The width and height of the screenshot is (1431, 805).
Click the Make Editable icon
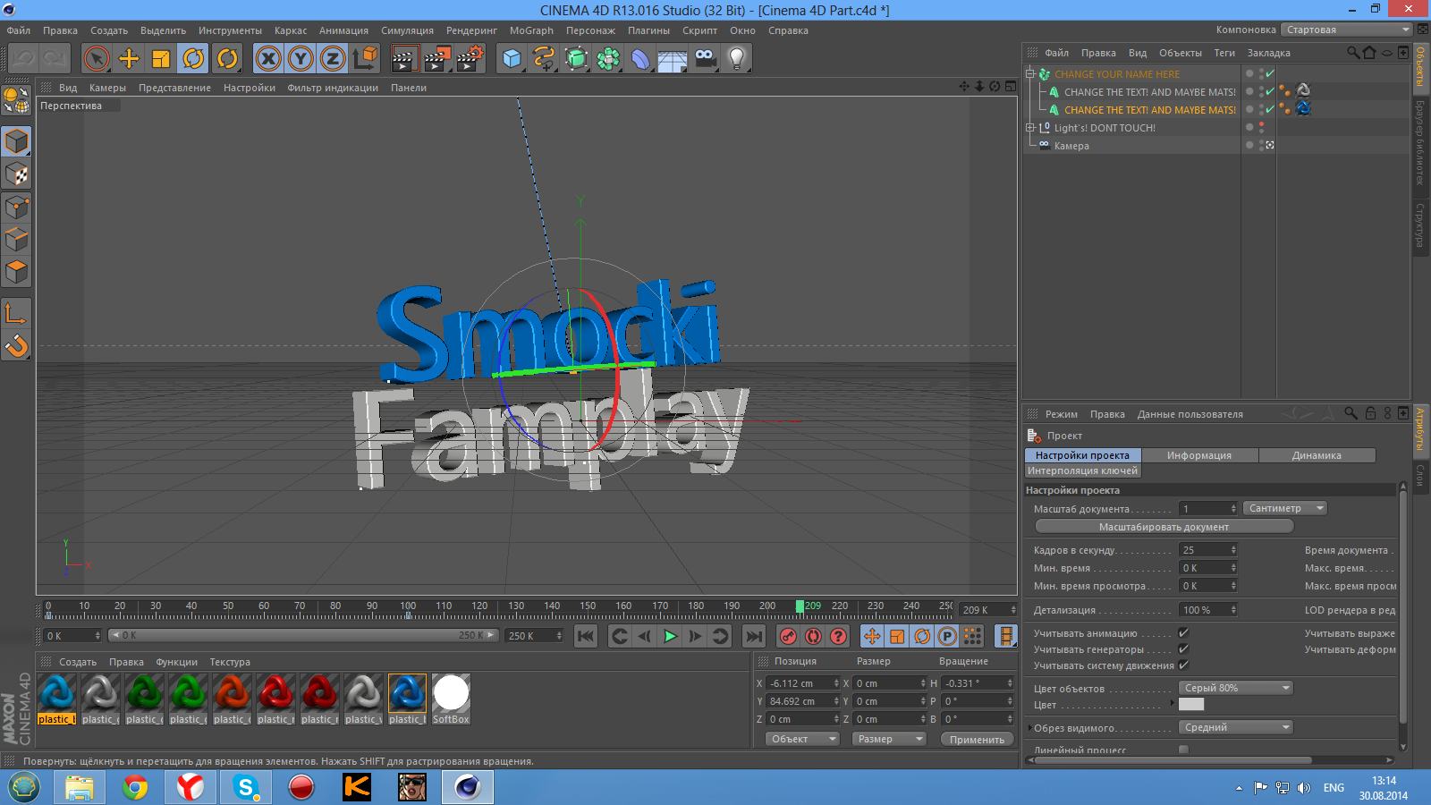(x=16, y=100)
